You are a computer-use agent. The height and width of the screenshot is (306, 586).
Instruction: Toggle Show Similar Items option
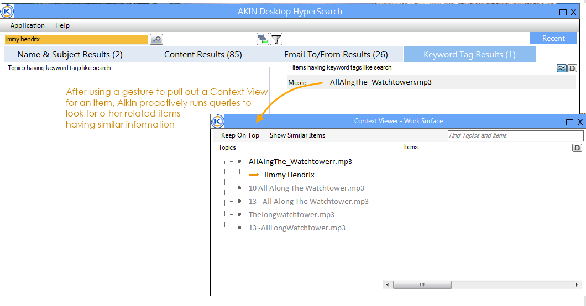[x=297, y=135]
